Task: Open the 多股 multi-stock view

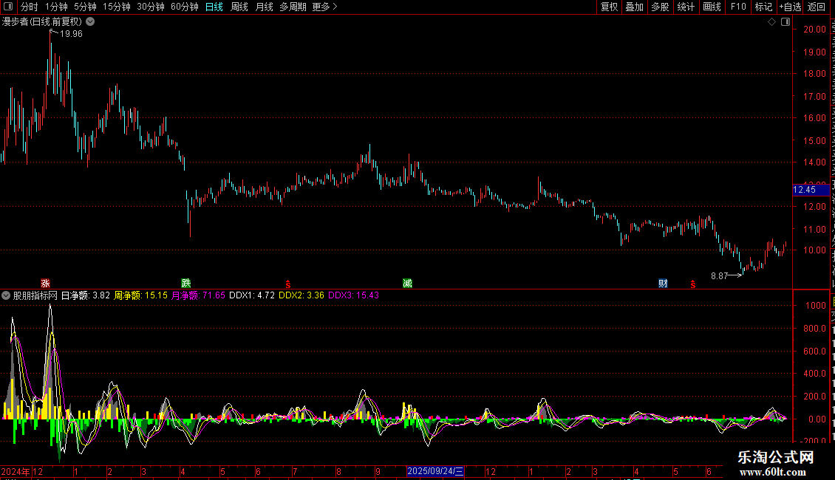Action: [660, 7]
